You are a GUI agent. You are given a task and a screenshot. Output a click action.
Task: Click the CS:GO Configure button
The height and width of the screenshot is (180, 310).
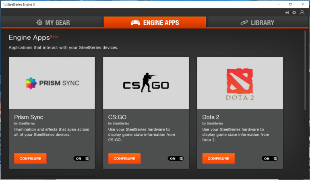click(x=124, y=158)
